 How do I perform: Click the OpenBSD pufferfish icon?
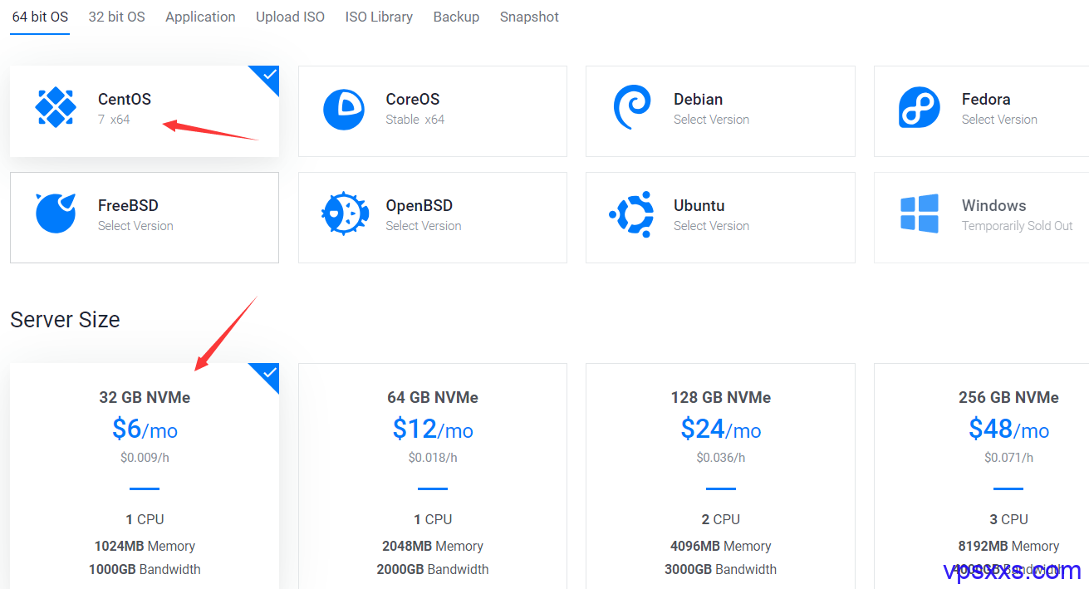point(344,214)
